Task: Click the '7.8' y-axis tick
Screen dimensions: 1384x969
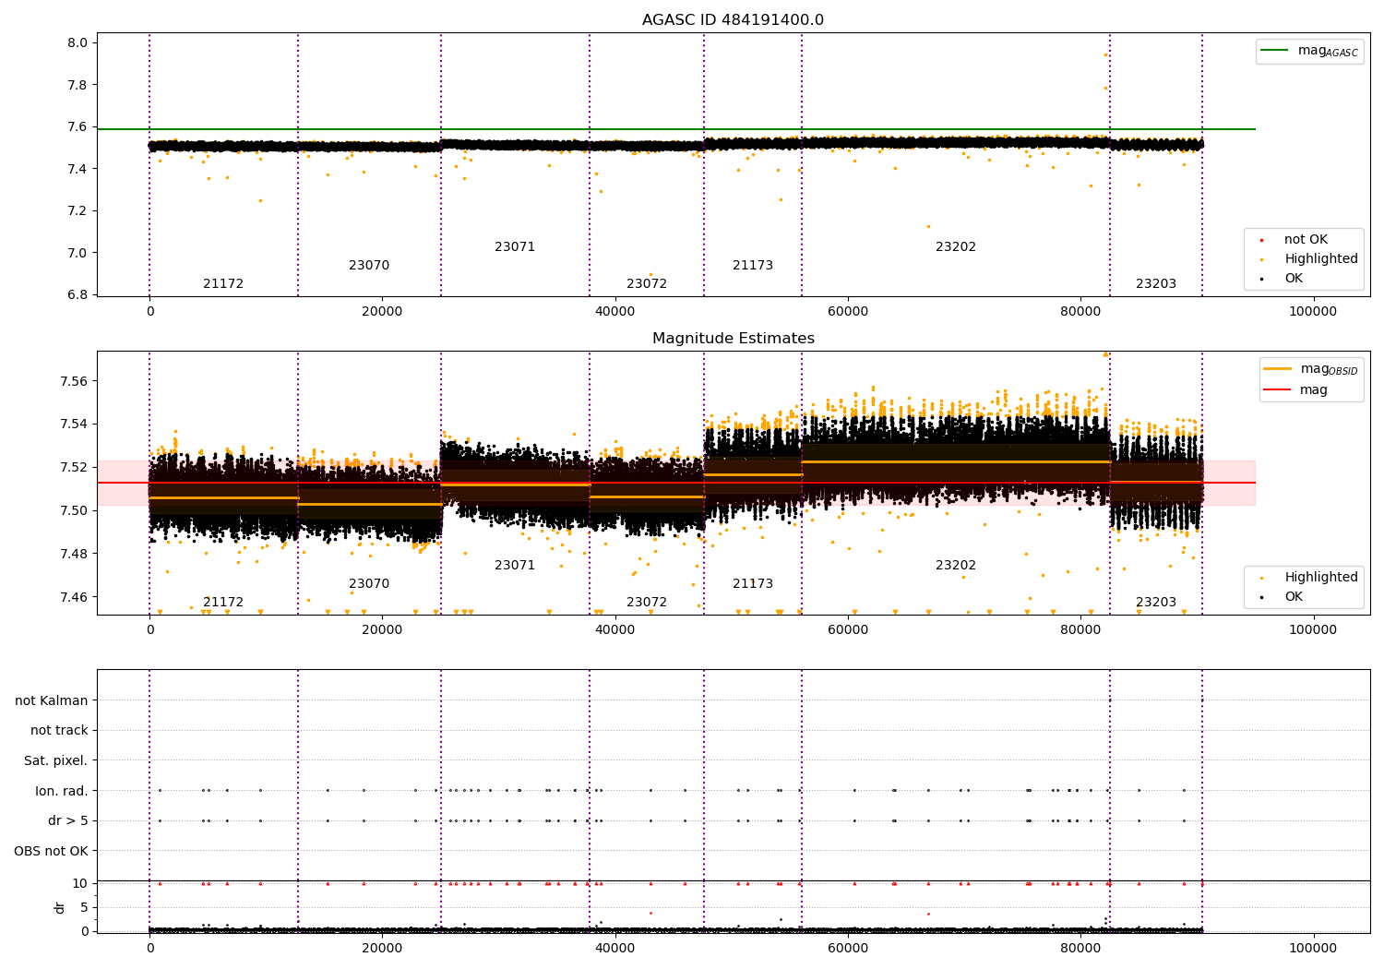Action: [78, 85]
